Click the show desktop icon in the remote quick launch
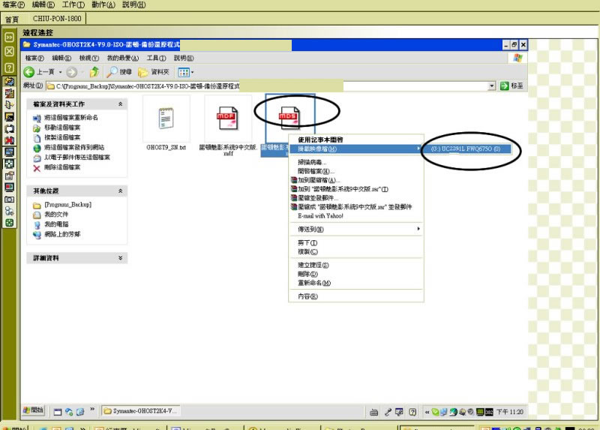 [x=58, y=412]
